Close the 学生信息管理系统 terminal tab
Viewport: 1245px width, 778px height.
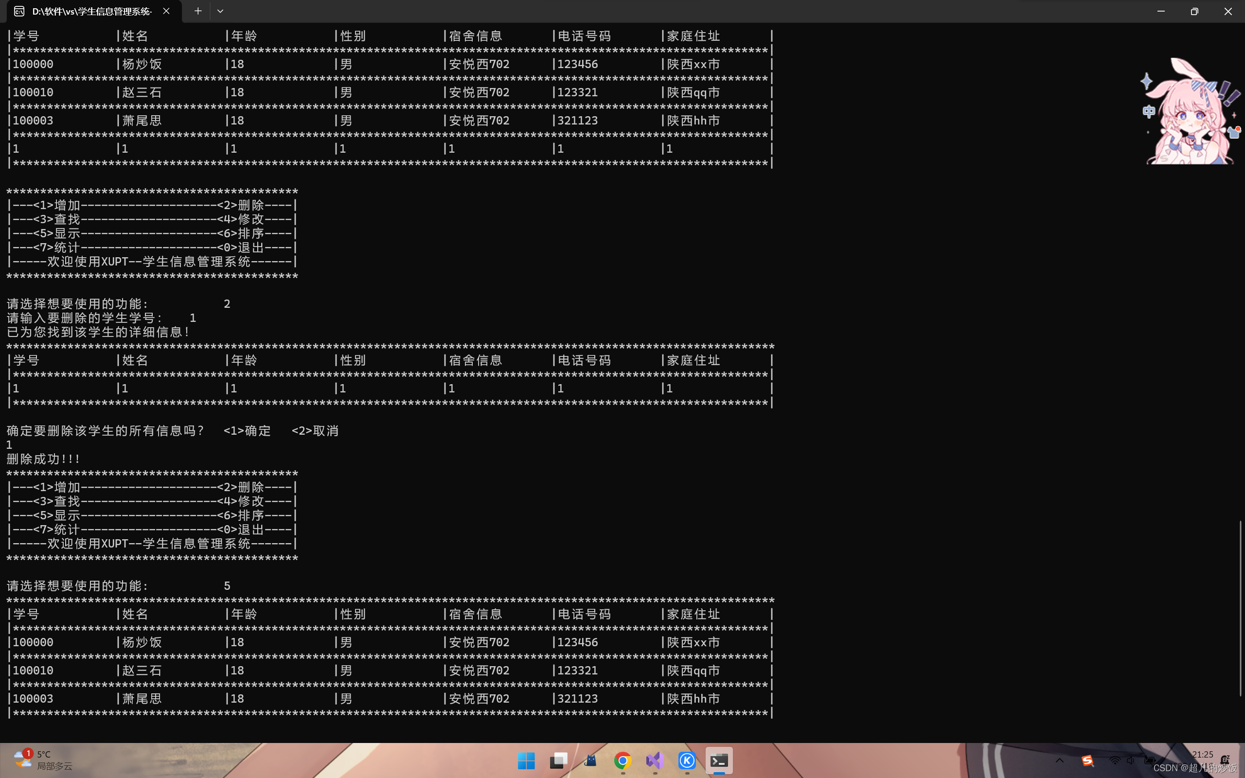166,11
